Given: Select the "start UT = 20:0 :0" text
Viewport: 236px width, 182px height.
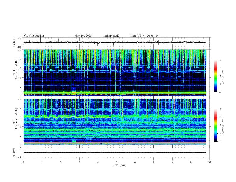Looking at the screenshot, I should pos(144,36).
